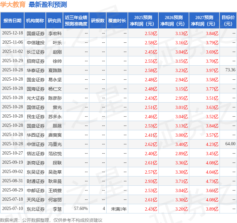Click 2.95亿 in the 光大证券 row
The width and height of the screenshot is (237, 223).
point(182,98)
